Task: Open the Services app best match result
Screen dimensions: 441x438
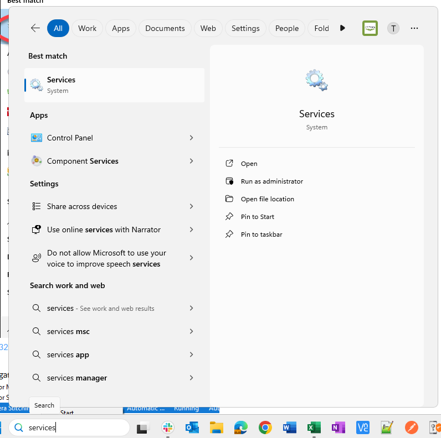Action: point(114,85)
